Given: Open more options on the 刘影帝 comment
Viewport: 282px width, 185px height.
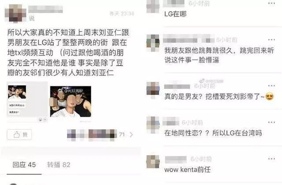Looking at the screenshot, I should [x=271, y=86].
